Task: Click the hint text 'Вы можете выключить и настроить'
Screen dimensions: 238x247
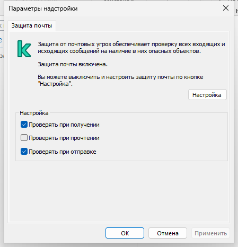Action: [120, 80]
